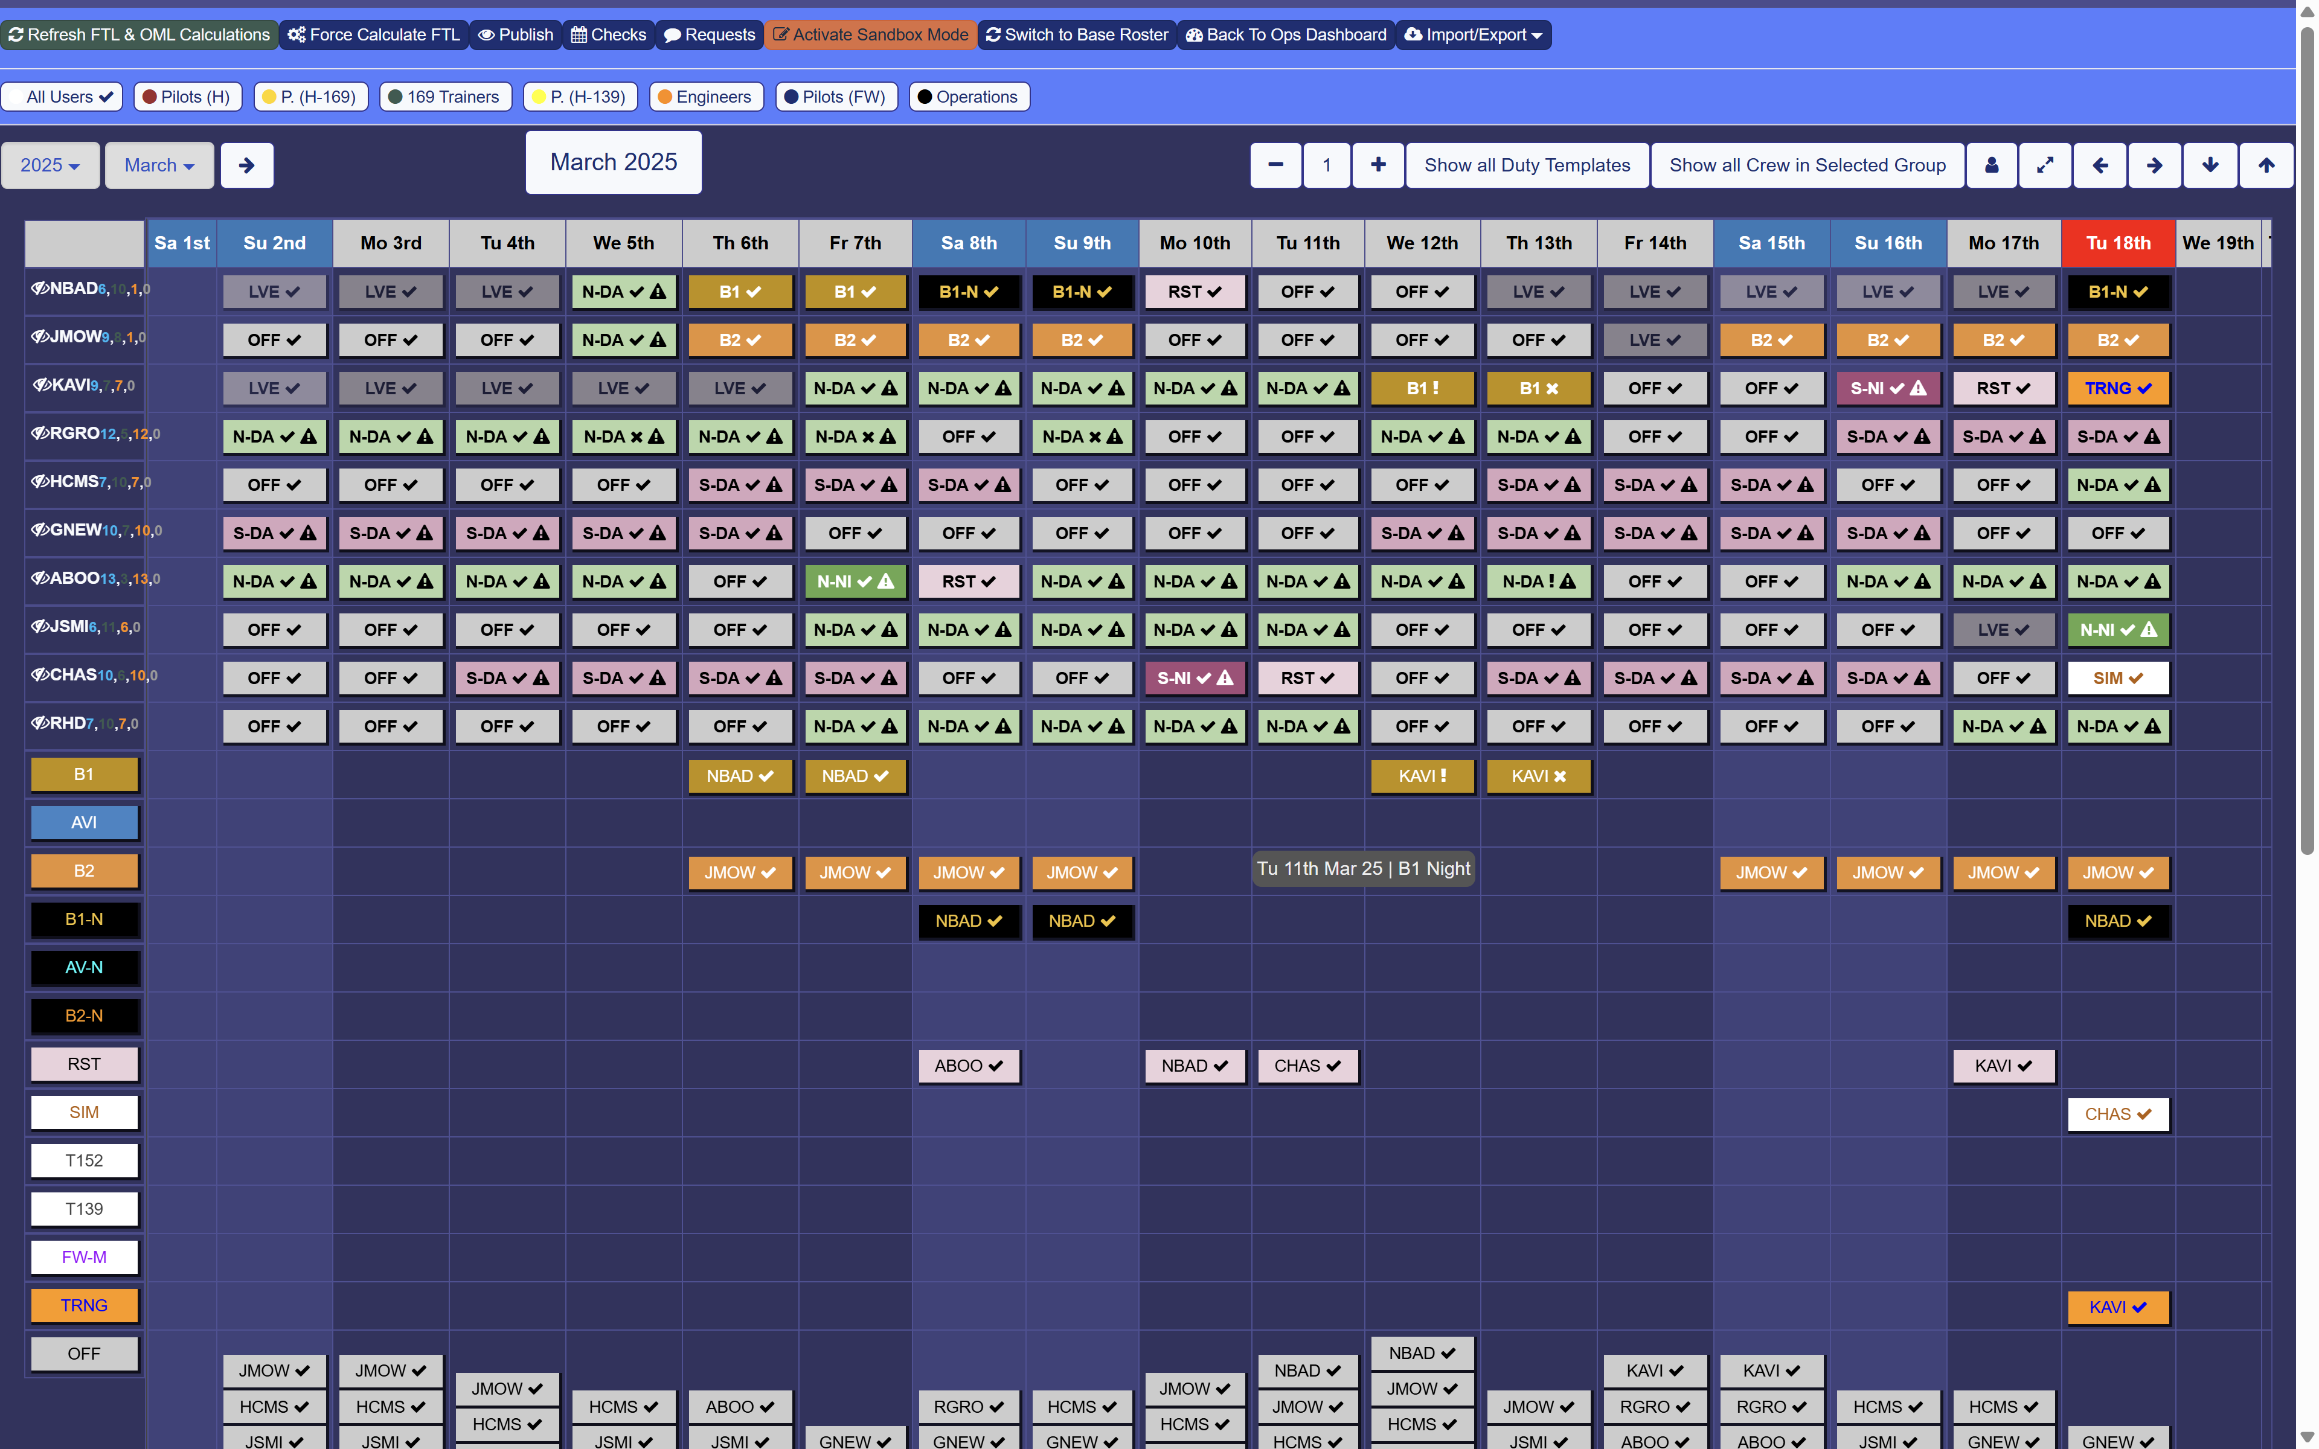This screenshot has height=1449, width=2319.
Task: Click the plus zoom button
Action: click(1378, 165)
